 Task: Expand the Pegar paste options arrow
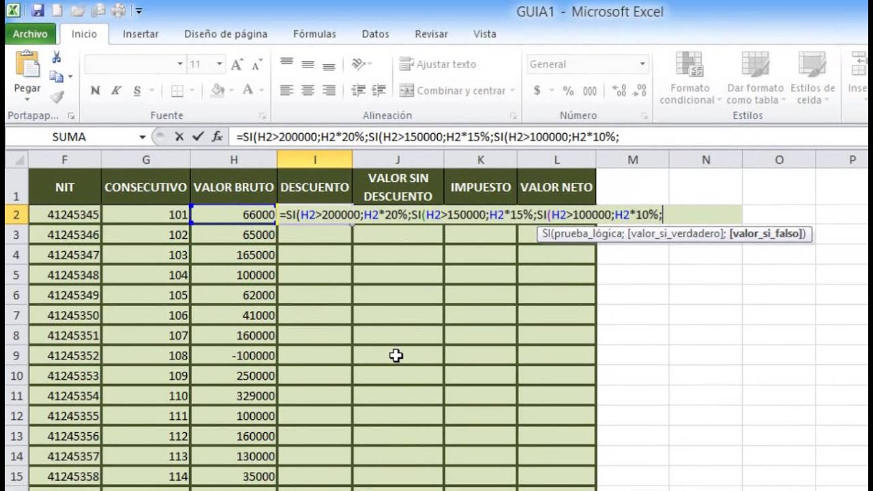27,100
